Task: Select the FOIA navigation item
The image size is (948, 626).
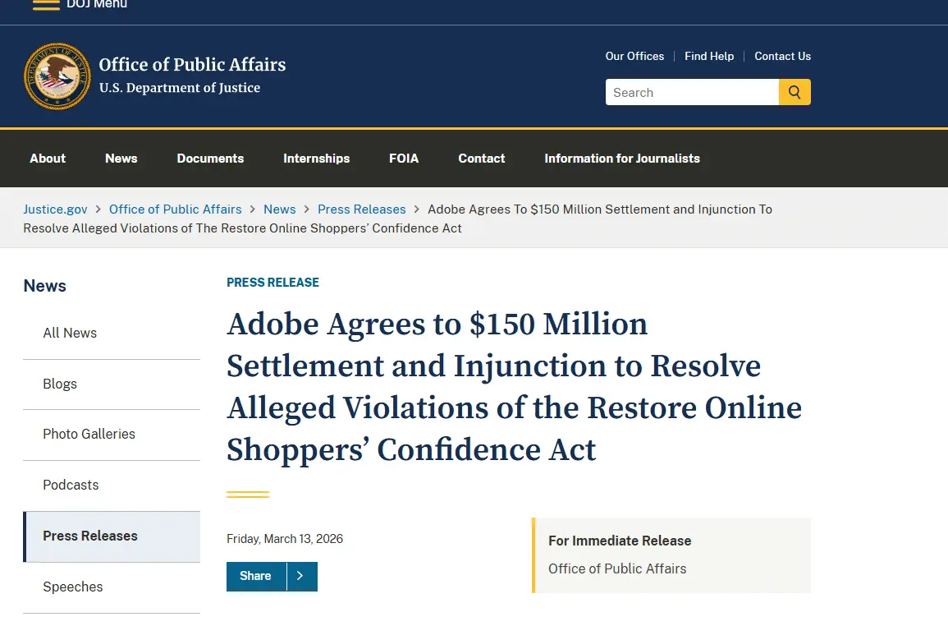Action: tap(404, 158)
